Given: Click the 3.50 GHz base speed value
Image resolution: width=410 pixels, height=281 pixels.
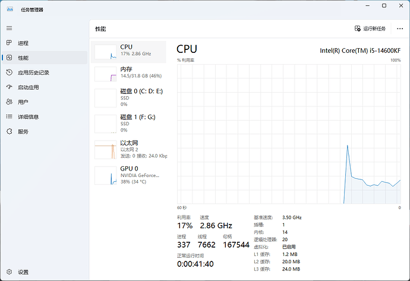Looking at the screenshot, I should tap(292, 217).
